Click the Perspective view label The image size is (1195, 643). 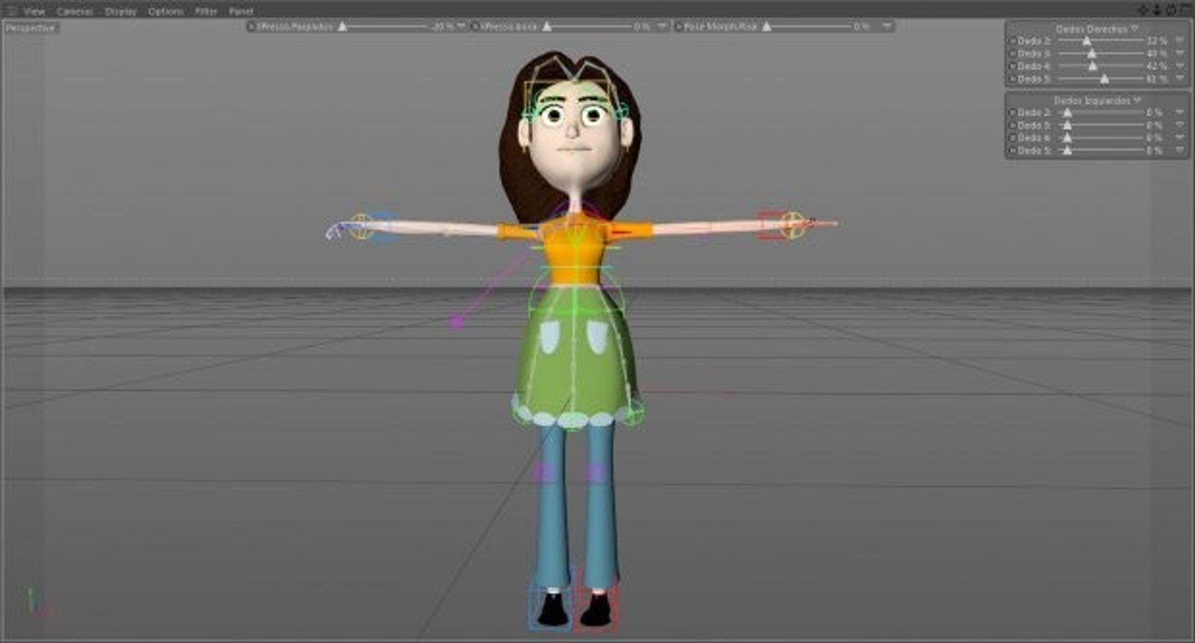coord(30,28)
